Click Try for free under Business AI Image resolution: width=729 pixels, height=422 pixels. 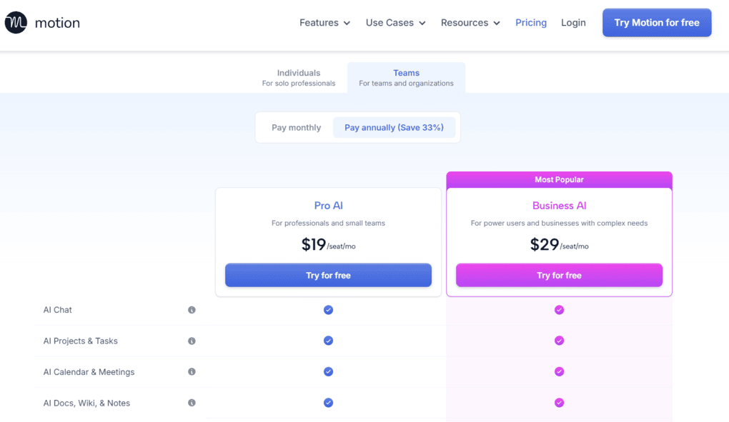coord(559,275)
